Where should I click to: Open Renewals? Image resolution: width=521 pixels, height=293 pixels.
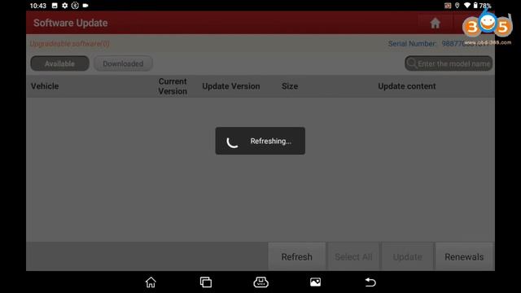tap(464, 257)
